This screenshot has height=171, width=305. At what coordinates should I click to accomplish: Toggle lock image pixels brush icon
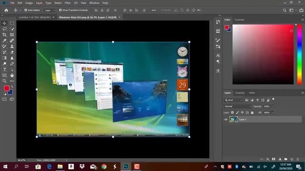pyautogui.click(x=237, y=113)
